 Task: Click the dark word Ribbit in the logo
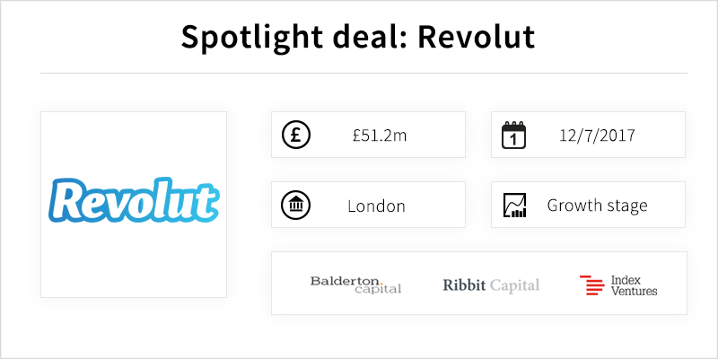point(464,285)
